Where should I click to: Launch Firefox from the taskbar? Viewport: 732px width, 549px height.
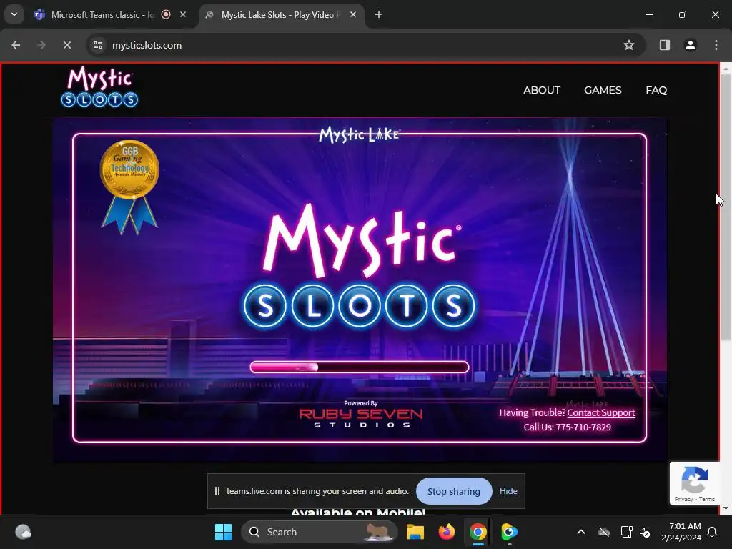(446, 532)
